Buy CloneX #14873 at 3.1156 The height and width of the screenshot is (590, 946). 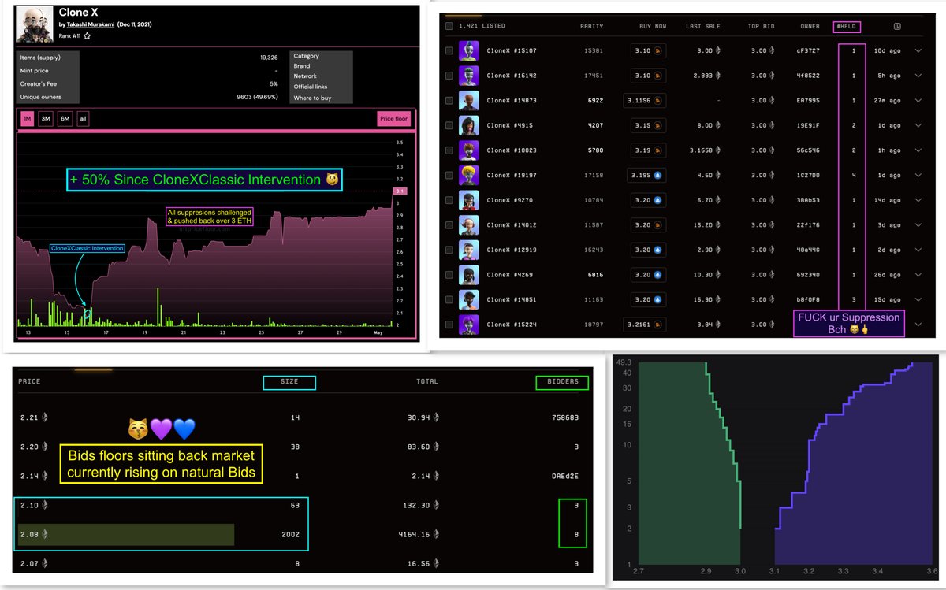(644, 101)
